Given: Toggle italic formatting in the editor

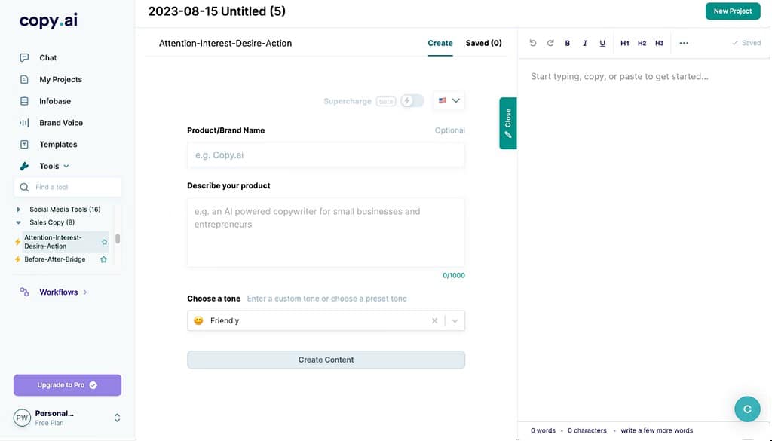Looking at the screenshot, I should coord(585,43).
